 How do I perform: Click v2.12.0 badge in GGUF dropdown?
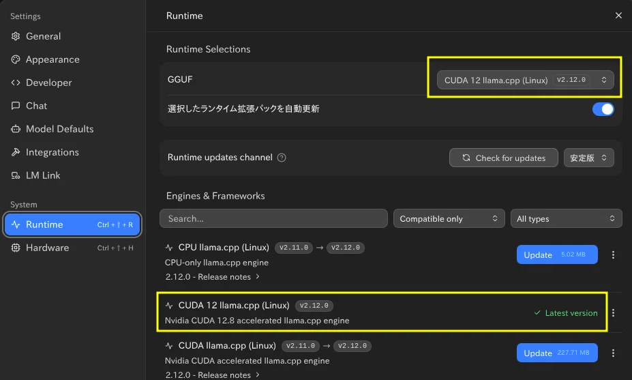(571, 80)
